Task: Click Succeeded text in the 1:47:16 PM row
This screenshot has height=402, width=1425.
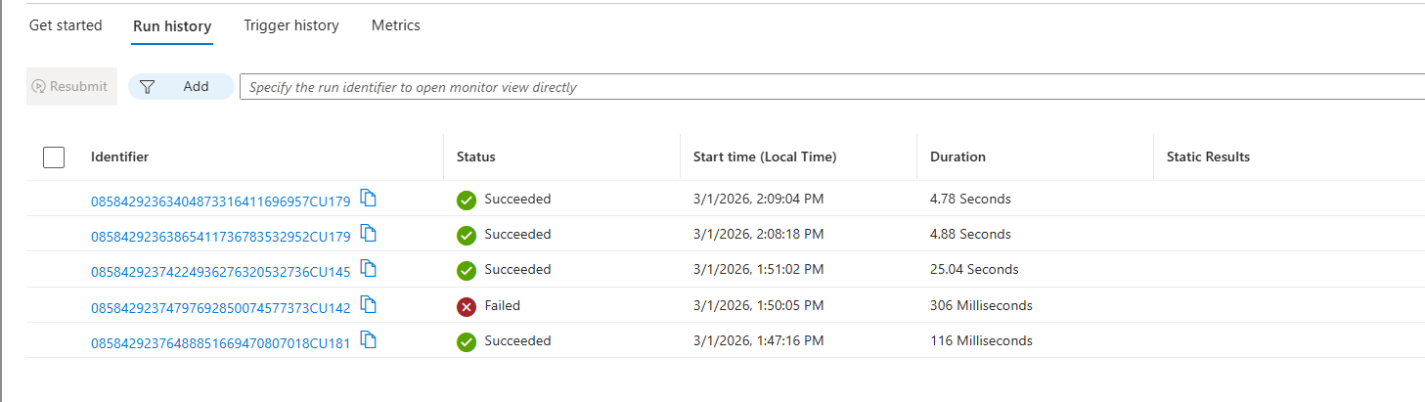Action: click(x=518, y=340)
